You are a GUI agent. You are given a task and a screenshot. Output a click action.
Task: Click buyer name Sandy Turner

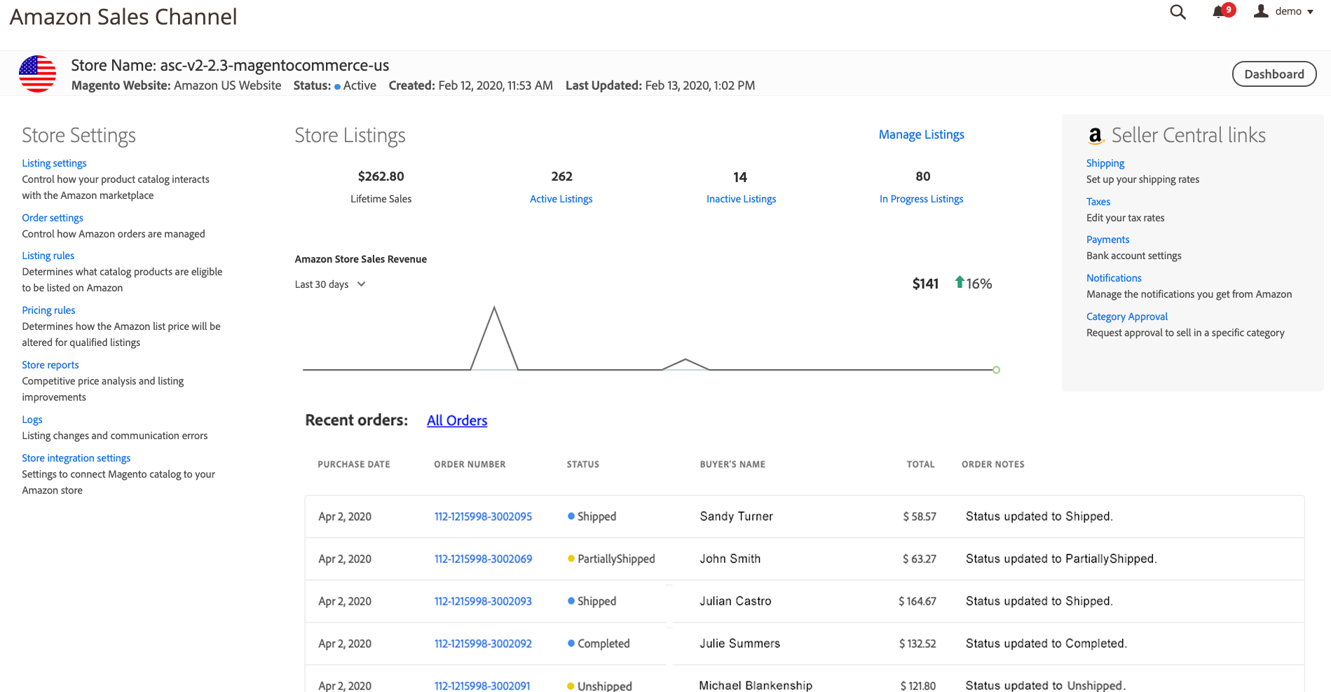[737, 516]
